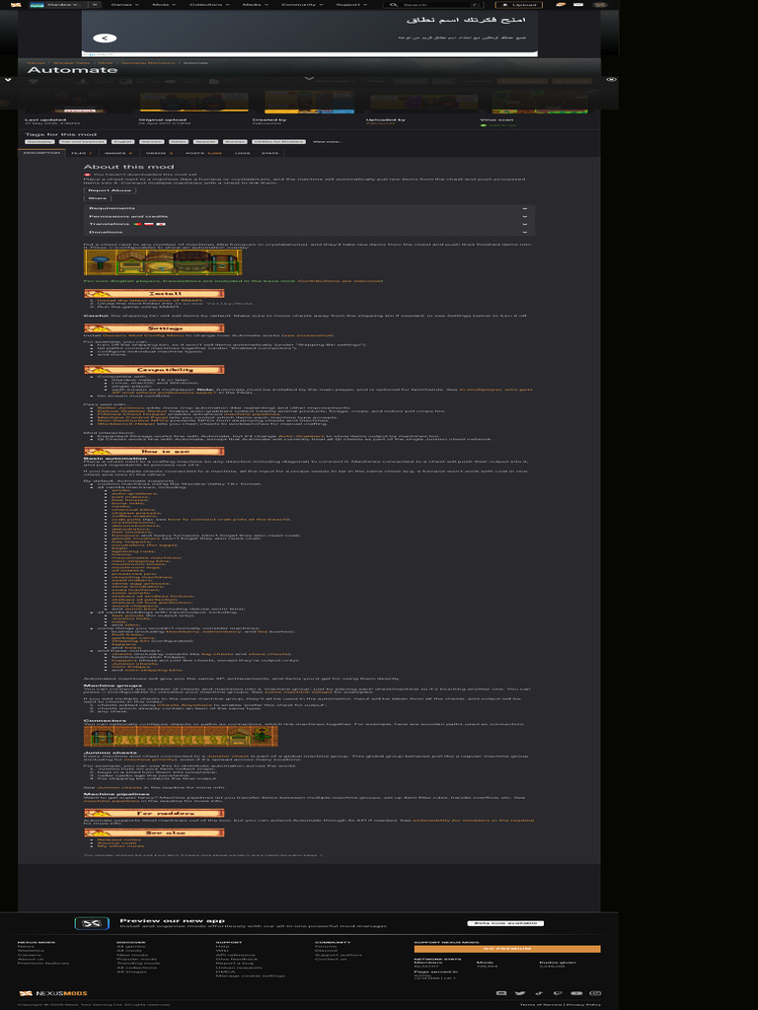
Task: Open the Collections menu
Action: (207, 5)
